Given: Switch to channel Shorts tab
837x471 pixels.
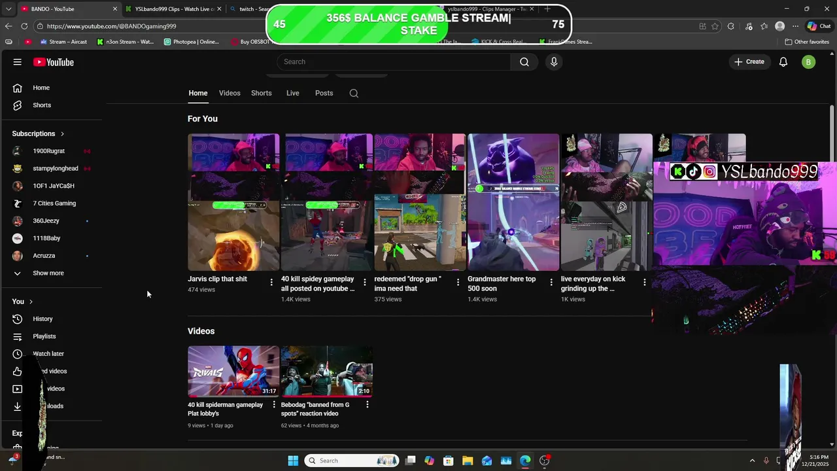Looking at the screenshot, I should point(262,93).
